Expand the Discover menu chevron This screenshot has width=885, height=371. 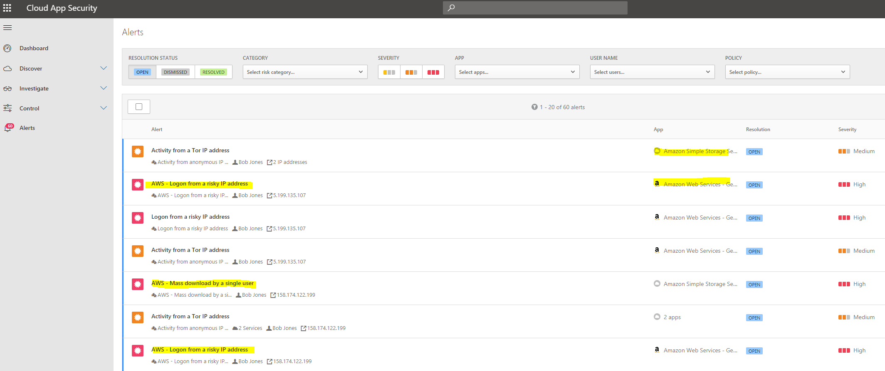pos(104,68)
